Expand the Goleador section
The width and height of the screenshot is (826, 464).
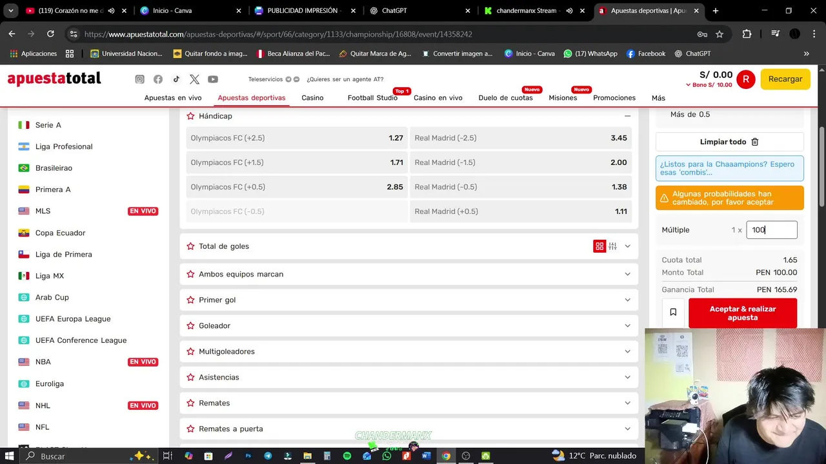[x=627, y=325]
